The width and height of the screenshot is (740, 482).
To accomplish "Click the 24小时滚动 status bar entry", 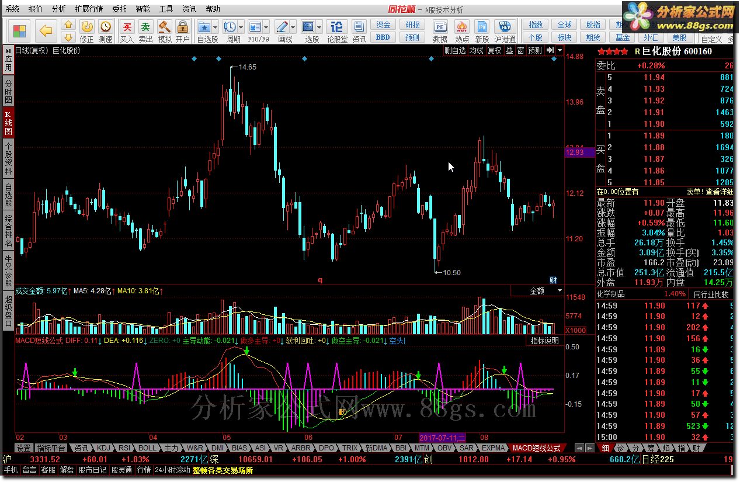I will click(x=173, y=470).
